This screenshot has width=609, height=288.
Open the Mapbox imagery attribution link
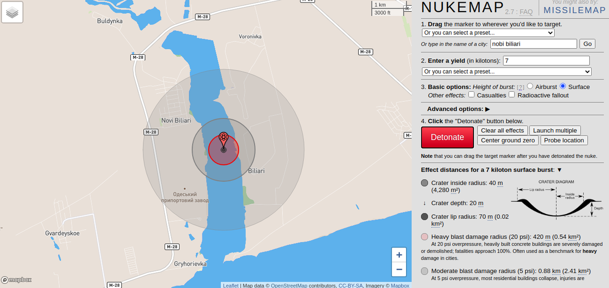click(400, 285)
